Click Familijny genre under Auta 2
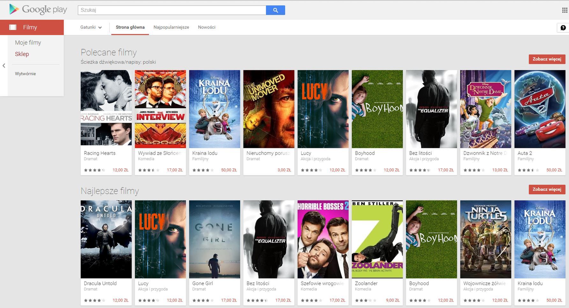This screenshot has width=569, height=308. 526,159
